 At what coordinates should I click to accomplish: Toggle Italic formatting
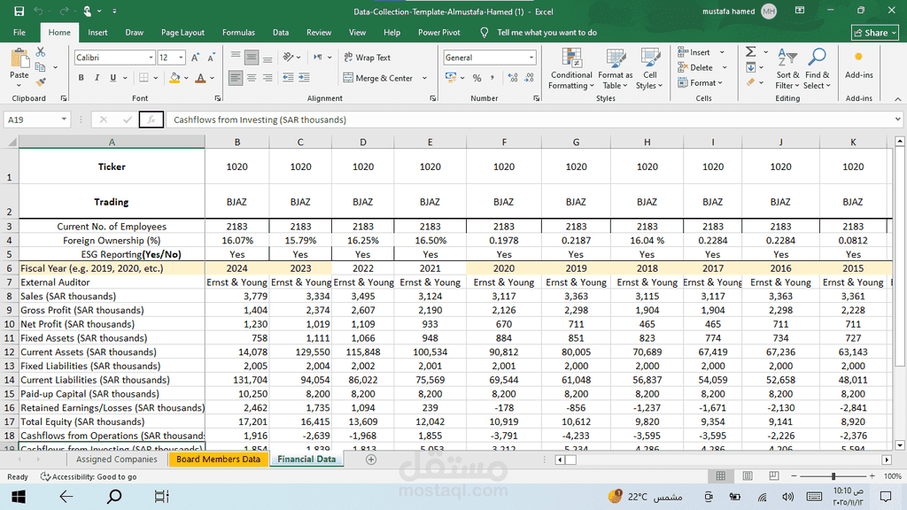(x=96, y=78)
